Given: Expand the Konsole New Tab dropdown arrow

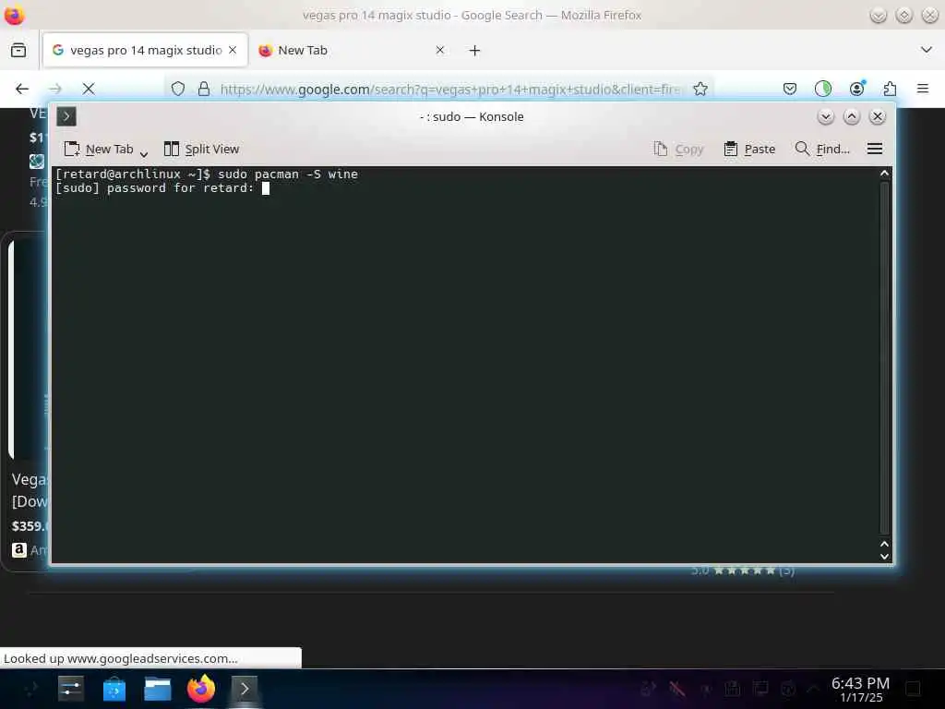Looking at the screenshot, I should tap(144, 154).
